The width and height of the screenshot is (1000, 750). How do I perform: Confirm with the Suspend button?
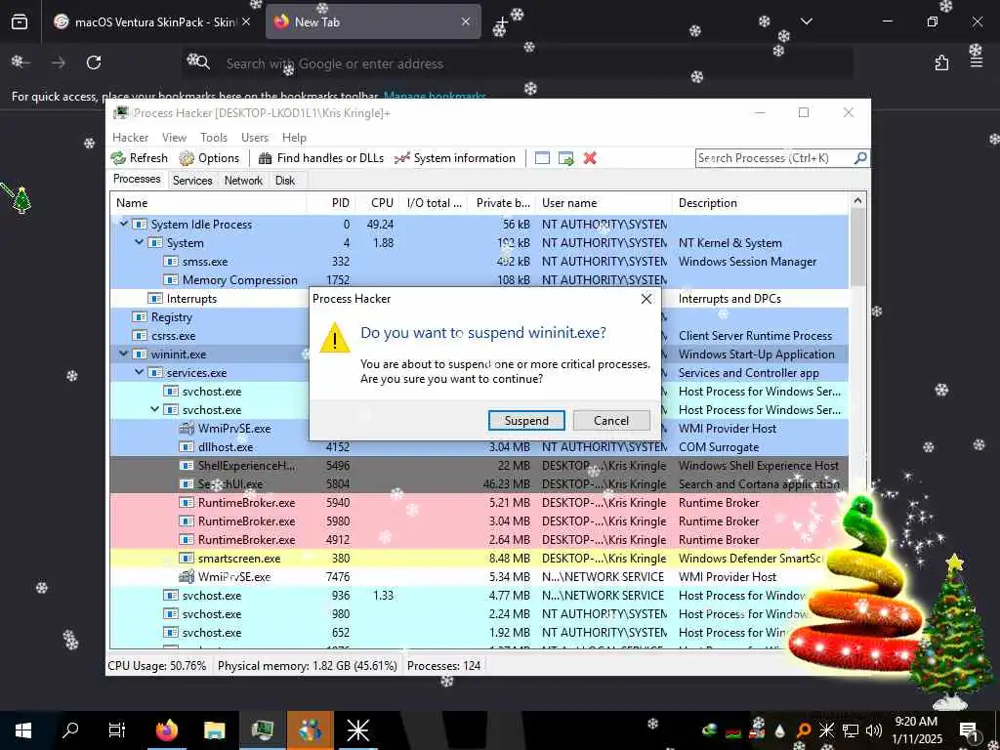(526, 420)
